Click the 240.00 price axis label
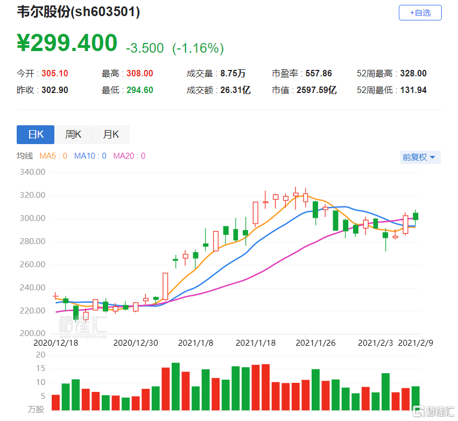 click(32, 287)
